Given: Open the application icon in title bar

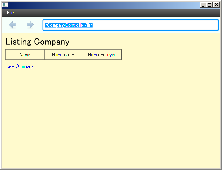Looking at the screenshot, I should [x=5, y=5].
